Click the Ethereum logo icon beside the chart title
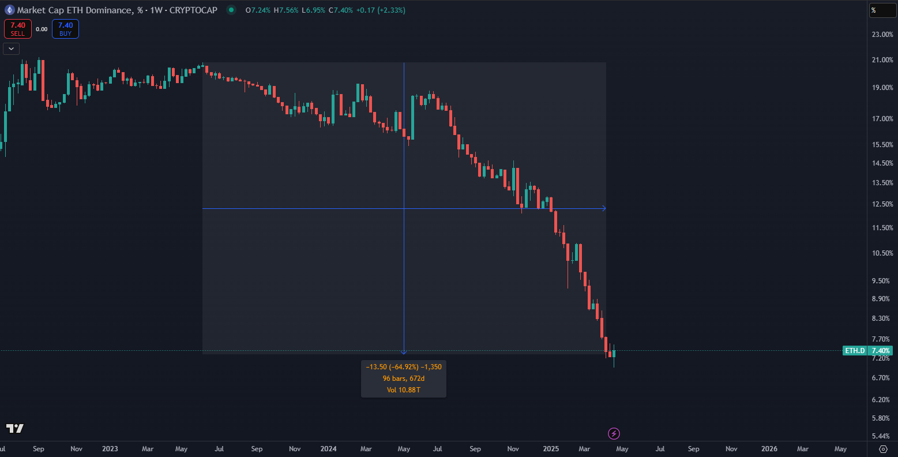This screenshot has width=898, height=457. click(x=9, y=10)
